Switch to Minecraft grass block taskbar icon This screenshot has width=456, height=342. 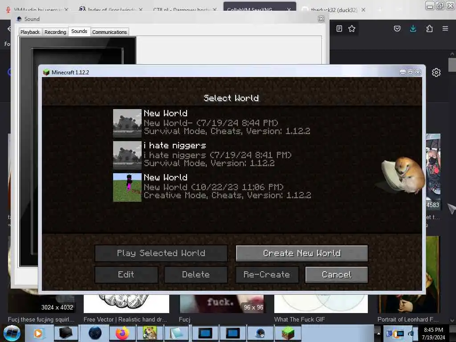(x=288, y=333)
